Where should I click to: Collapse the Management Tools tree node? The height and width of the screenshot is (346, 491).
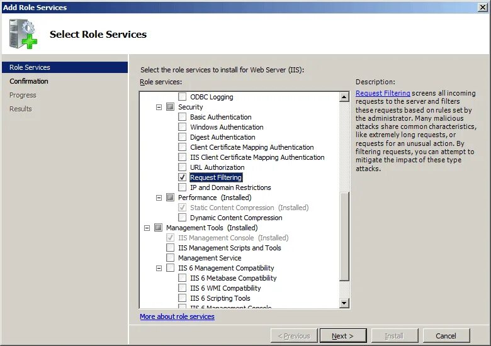tap(147, 228)
